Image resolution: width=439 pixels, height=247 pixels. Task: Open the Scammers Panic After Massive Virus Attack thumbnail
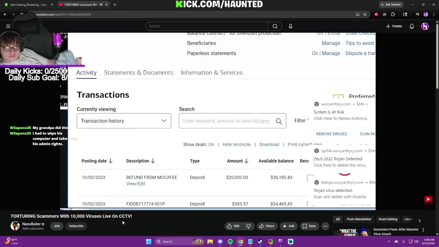352,232
